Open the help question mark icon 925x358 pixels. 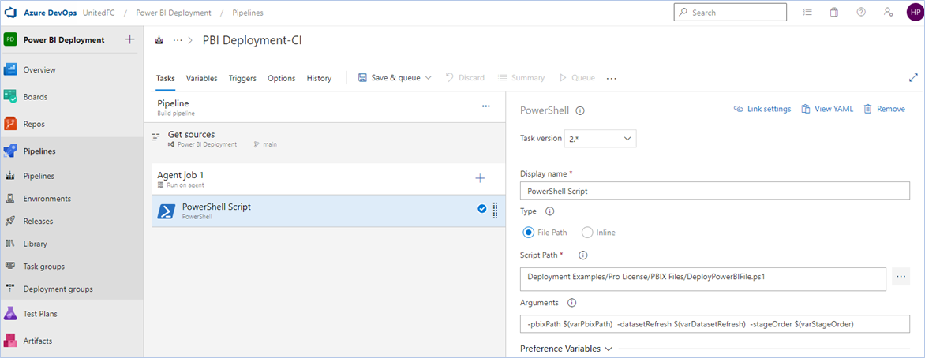[861, 13]
